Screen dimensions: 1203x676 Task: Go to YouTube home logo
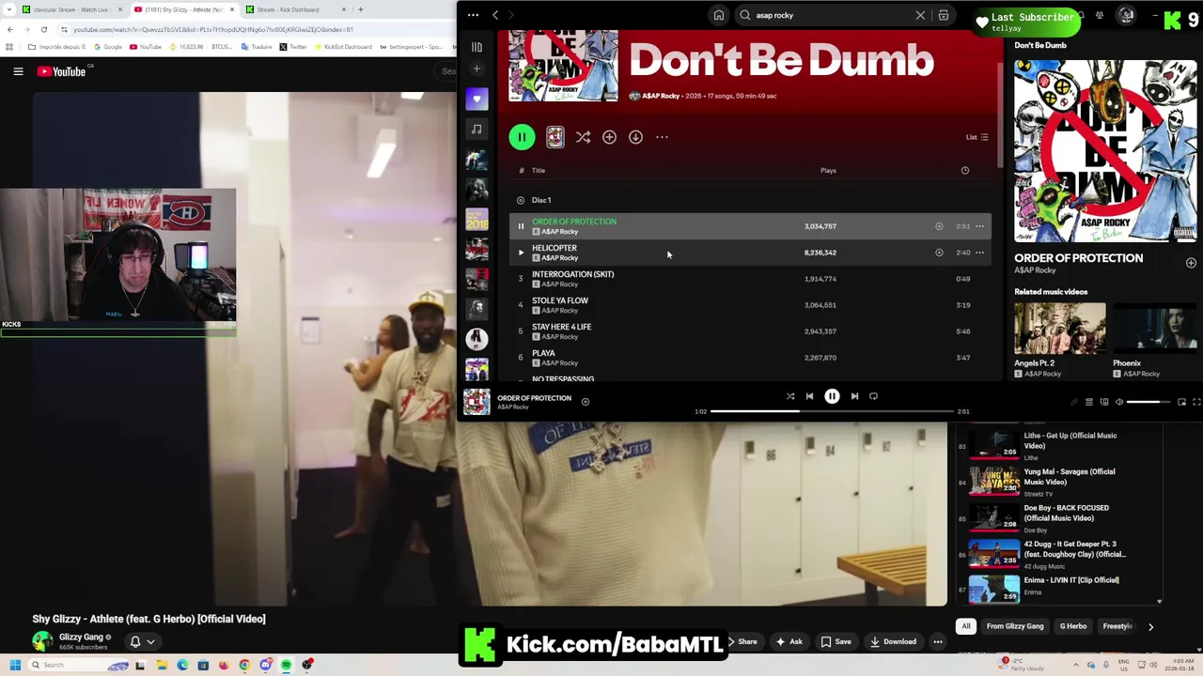click(x=62, y=71)
